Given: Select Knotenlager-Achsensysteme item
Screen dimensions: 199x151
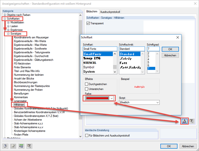Looking at the screenshot, I should pos(30,131).
